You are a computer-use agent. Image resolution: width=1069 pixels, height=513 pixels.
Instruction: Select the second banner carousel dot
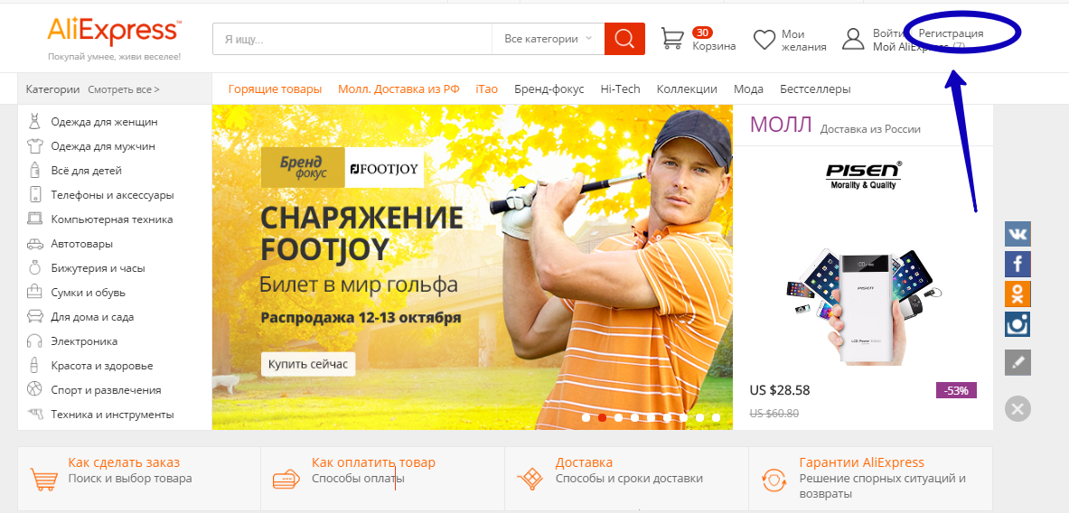(602, 417)
